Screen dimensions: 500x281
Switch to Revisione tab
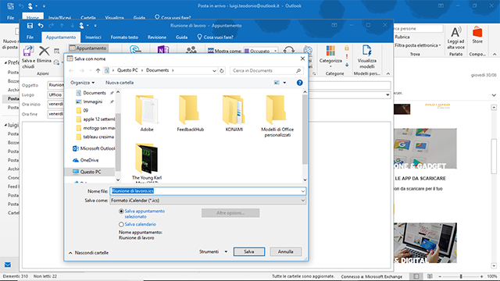coord(156,37)
